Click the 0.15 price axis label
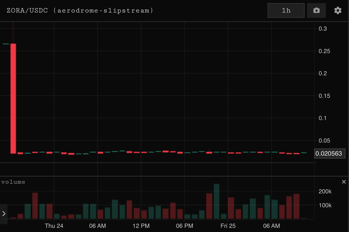The width and height of the screenshot is (349, 232). coord(325,96)
